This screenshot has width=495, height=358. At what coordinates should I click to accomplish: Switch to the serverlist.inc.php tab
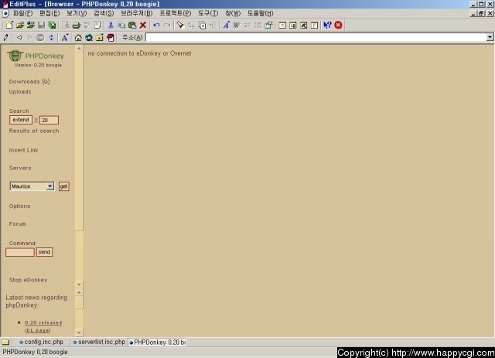click(99, 342)
